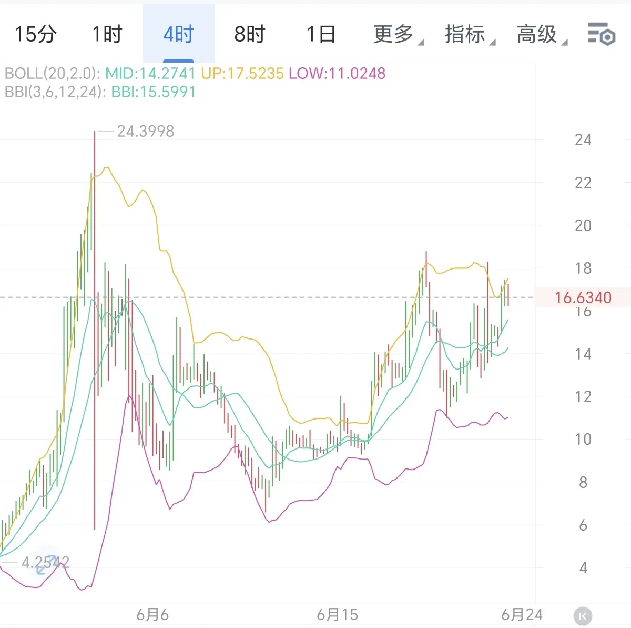Tap the rotate/fullscreen icon at bottom left
631x628 pixels.
tap(46, 565)
